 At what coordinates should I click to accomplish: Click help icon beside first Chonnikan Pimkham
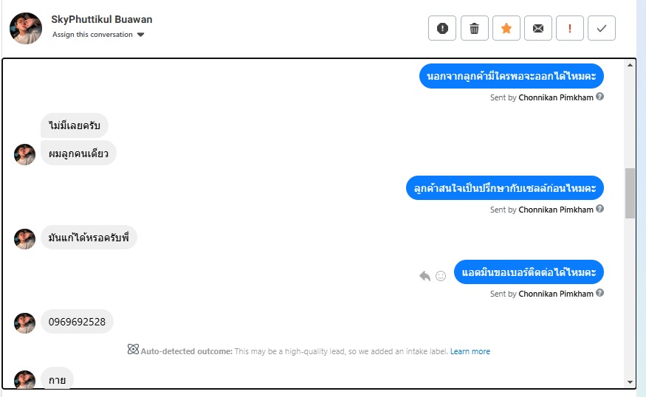point(600,97)
